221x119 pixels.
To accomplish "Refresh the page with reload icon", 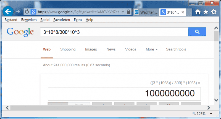I will point(27,12).
